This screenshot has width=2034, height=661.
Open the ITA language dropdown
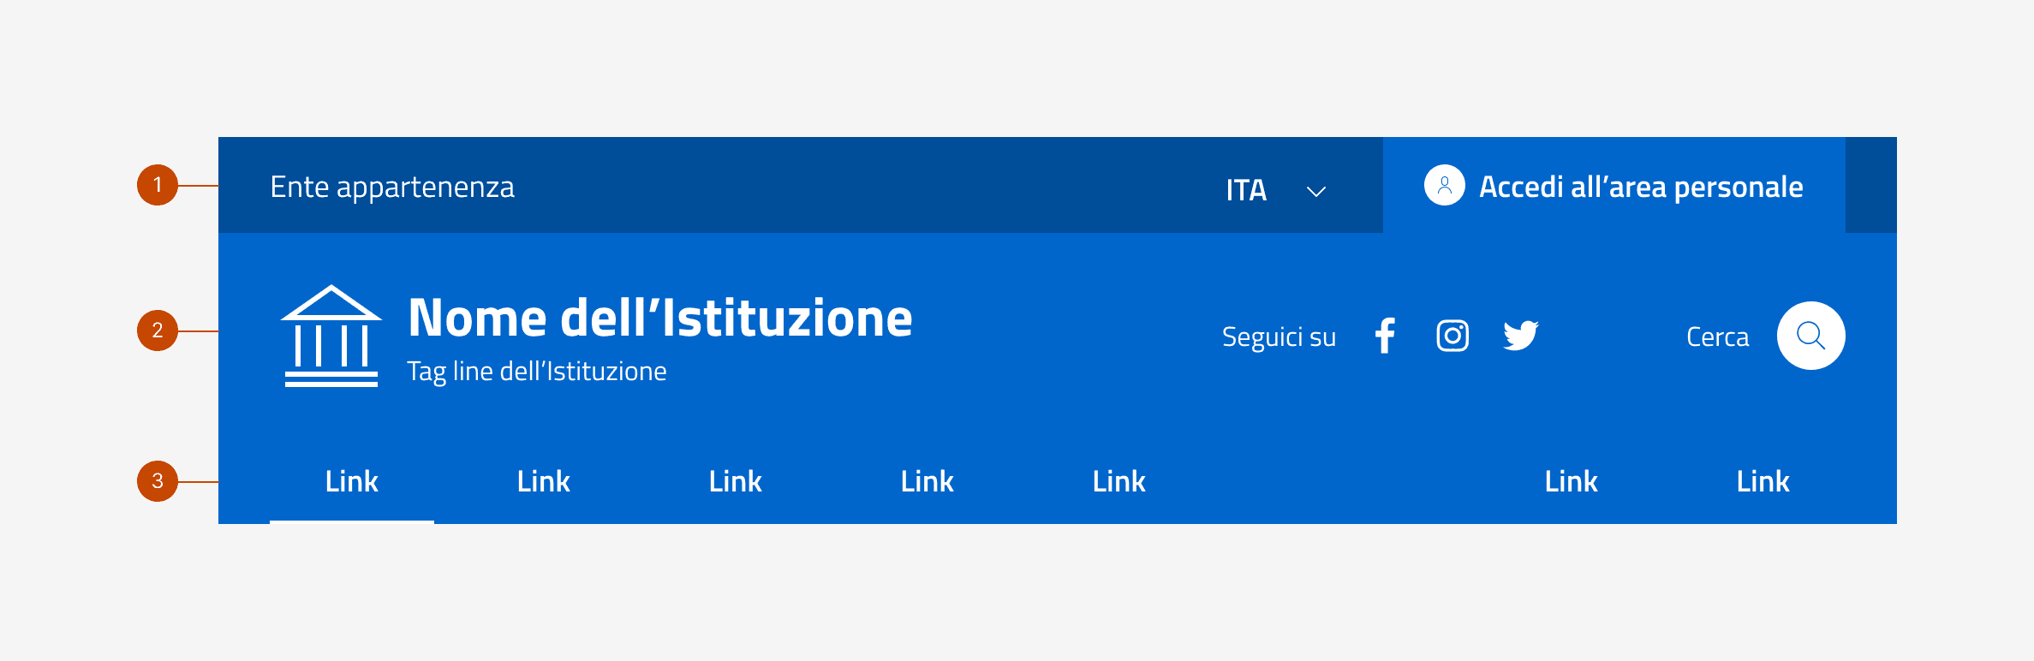[x=1247, y=189]
